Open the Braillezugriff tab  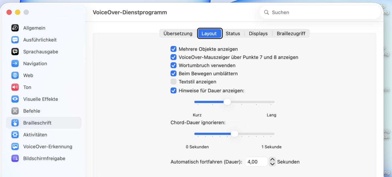[291, 34]
